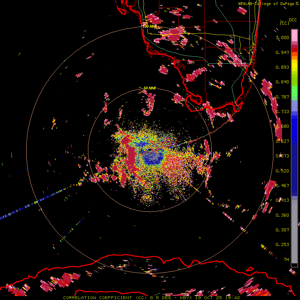Select the 1.000 value on the color scale
Image resolution: width=300 pixels, height=300 pixels.
pyautogui.click(x=282, y=37)
